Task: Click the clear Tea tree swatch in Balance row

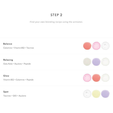Action: [x=105, y=46]
